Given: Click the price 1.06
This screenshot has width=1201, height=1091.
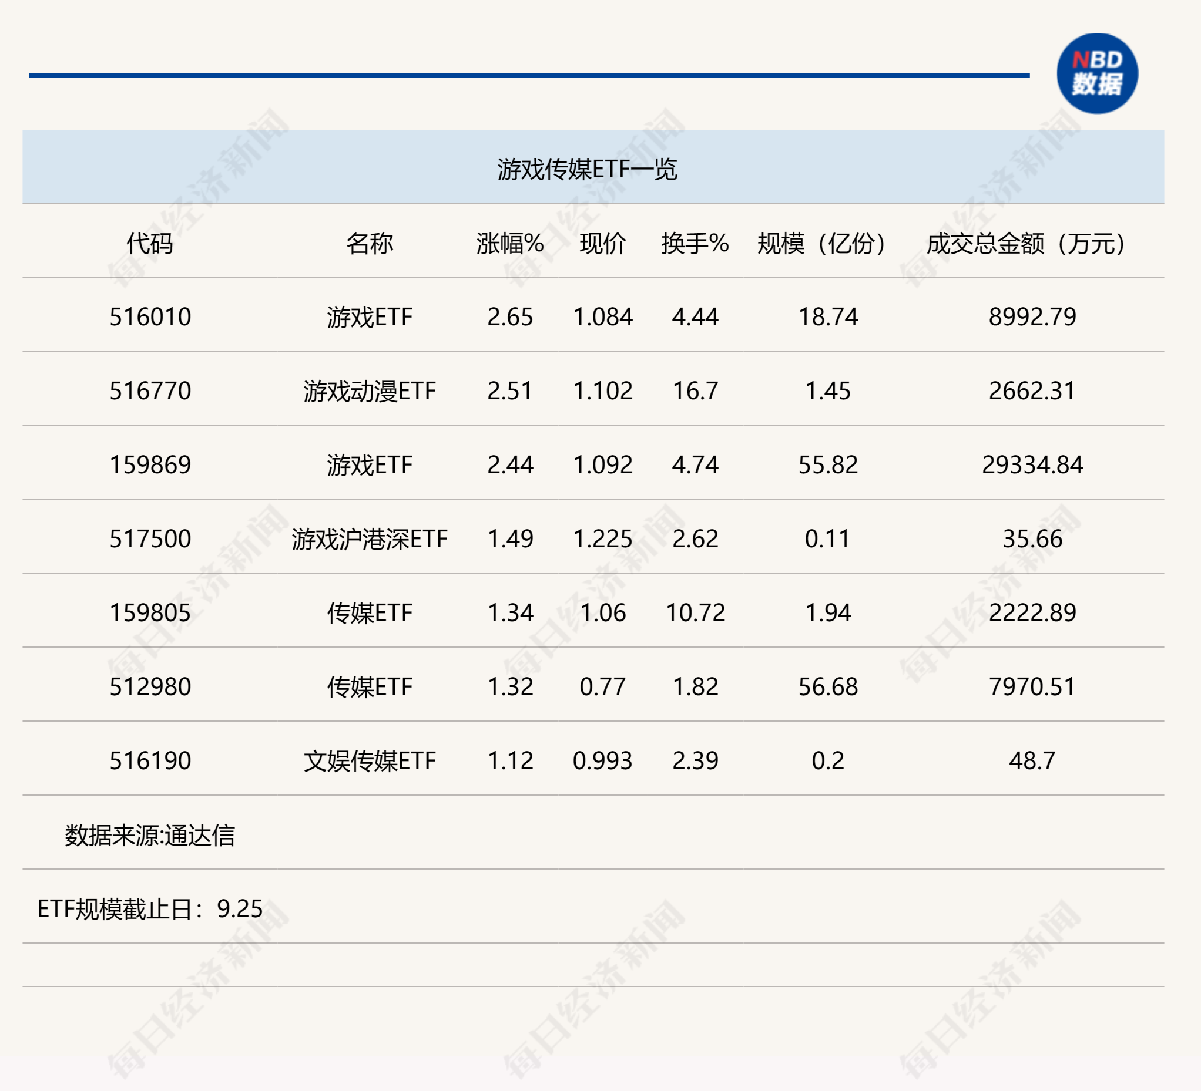Looking at the screenshot, I should (602, 613).
